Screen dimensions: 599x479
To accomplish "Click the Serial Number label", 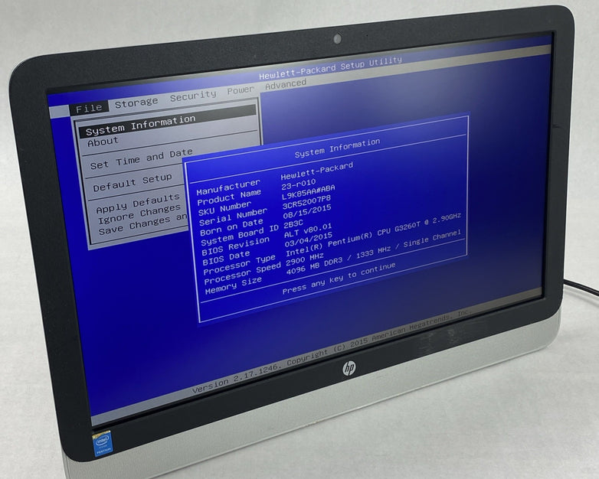I will 233,217.
